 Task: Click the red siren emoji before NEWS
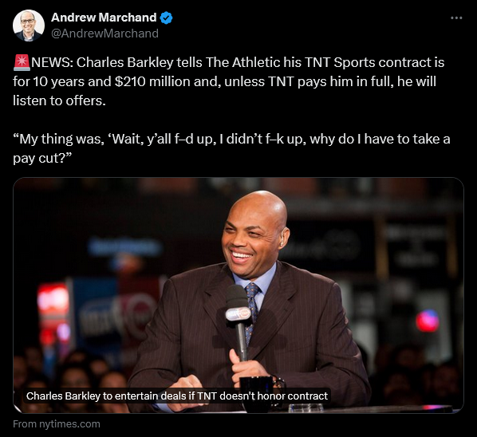[22, 62]
